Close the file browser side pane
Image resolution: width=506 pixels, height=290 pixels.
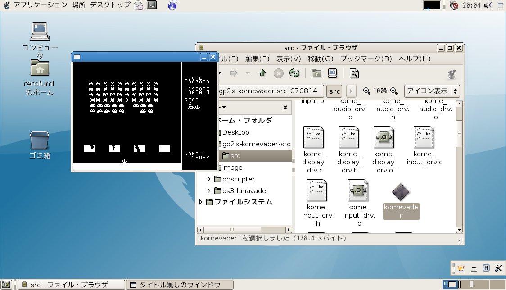[285, 108]
